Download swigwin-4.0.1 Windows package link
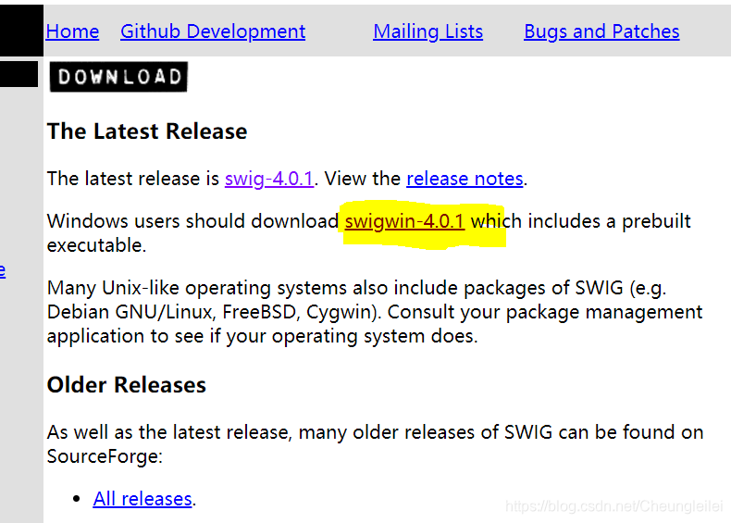This screenshot has height=523, width=731. pyautogui.click(x=404, y=221)
